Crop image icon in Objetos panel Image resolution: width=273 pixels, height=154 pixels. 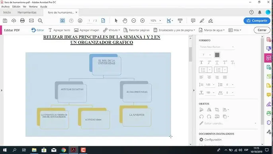coord(217,110)
